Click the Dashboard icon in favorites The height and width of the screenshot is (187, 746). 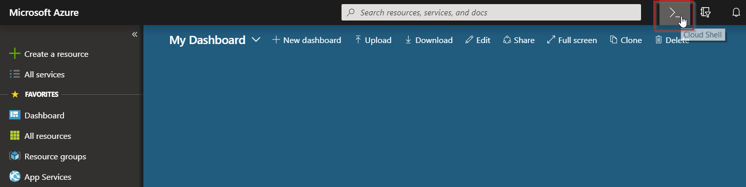coord(15,115)
